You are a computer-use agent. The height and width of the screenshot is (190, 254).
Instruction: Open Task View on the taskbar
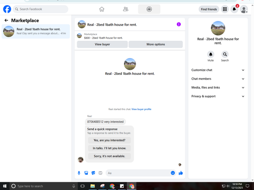click(x=82, y=186)
